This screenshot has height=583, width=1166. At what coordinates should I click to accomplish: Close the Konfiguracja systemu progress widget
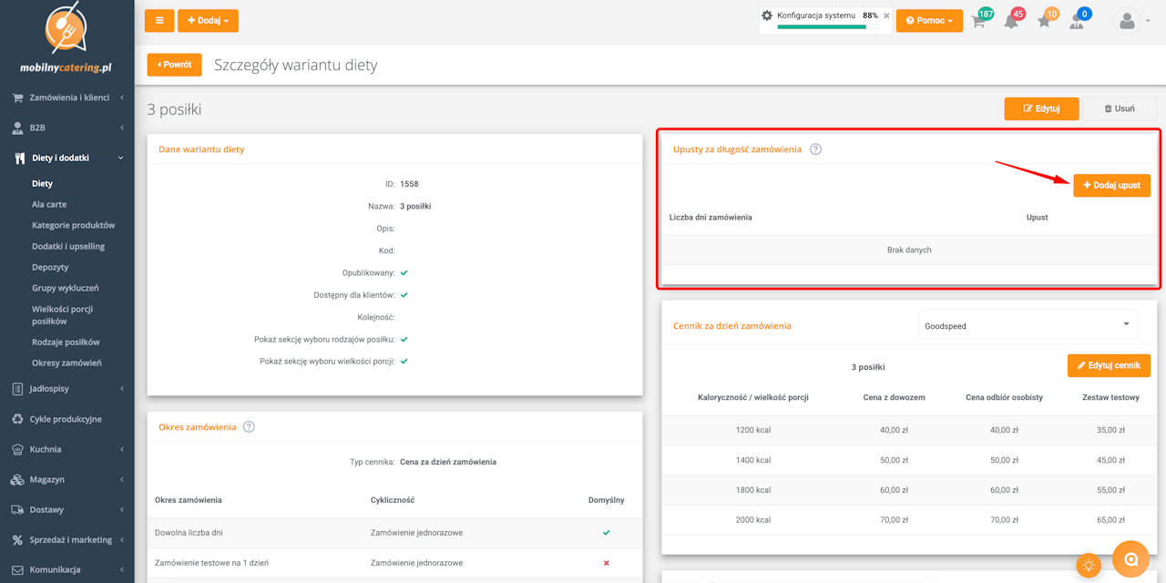tap(886, 15)
